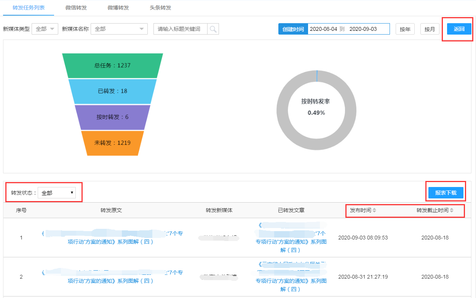This screenshot has height=298, width=476.
Task: Open the 微博转发 tab
Action: coord(118,8)
